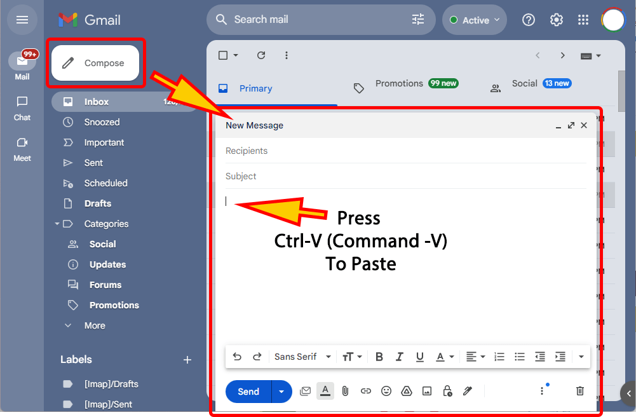Indent less

pyautogui.click(x=540, y=357)
